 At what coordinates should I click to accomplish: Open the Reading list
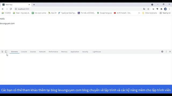(165, 13)
